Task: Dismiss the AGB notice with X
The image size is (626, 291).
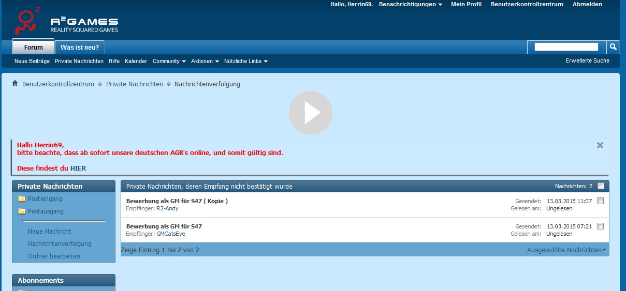Action: click(x=600, y=145)
